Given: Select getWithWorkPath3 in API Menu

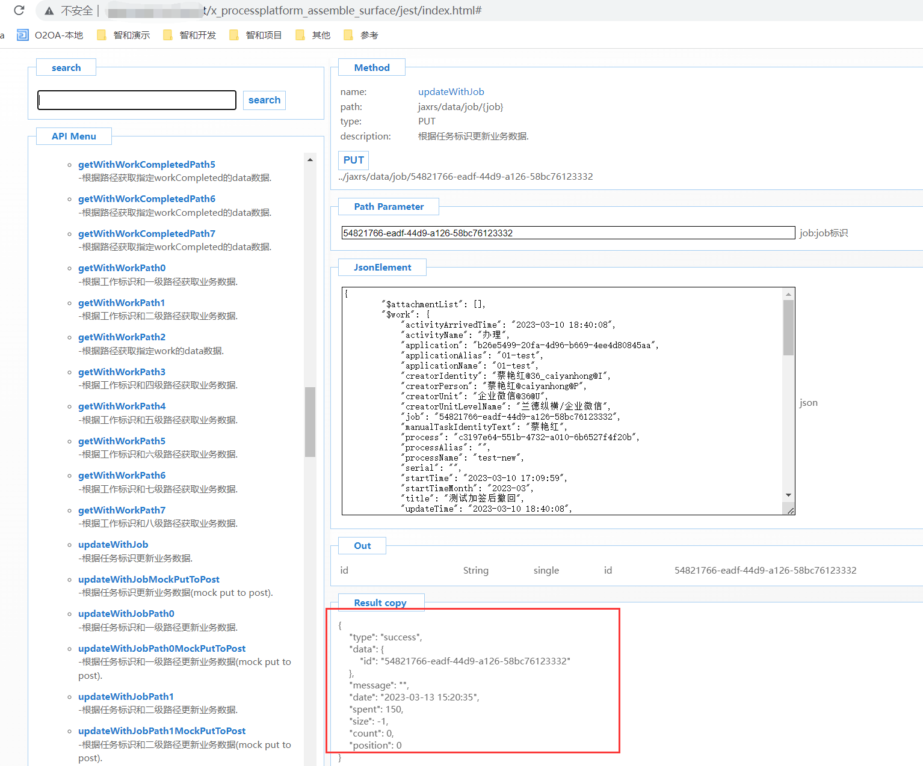Looking at the screenshot, I should click(122, 372).
